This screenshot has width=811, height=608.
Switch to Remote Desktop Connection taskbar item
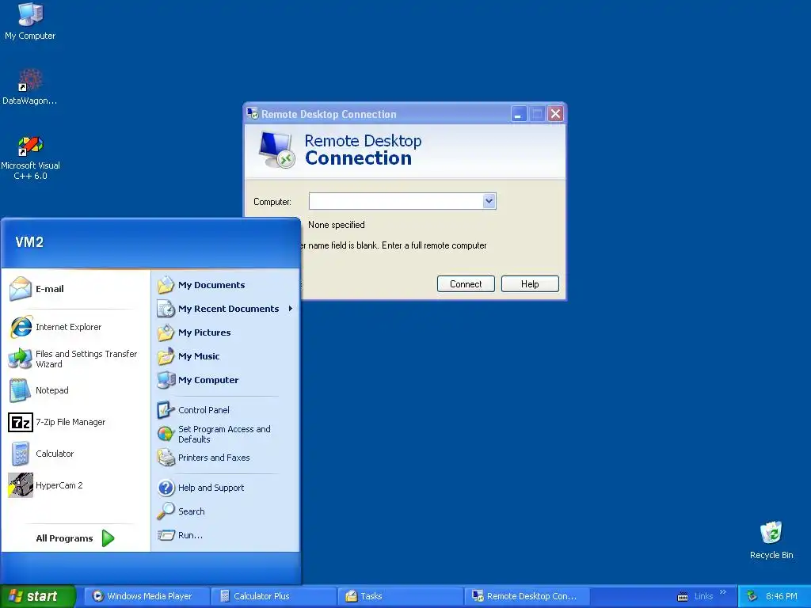tap(527, 596)
